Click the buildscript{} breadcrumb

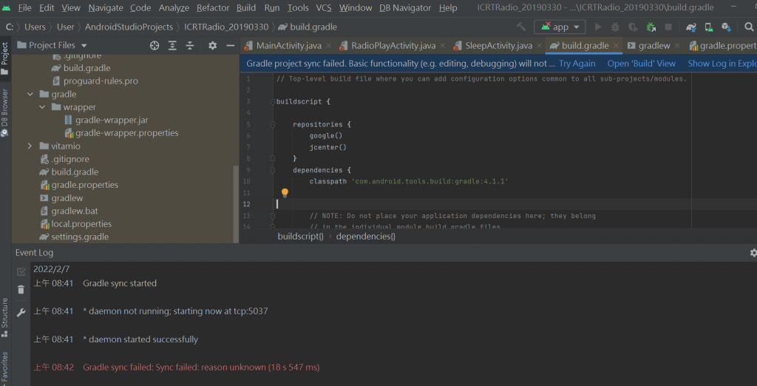pyautogui.click(x=300, y=236)
